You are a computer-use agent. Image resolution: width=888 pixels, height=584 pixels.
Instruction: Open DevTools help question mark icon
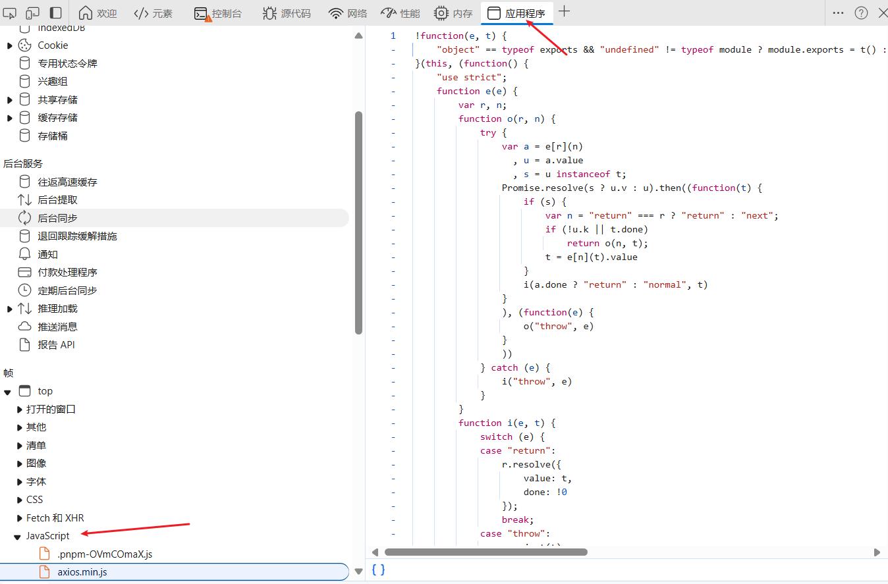click(x=861, y=13)
